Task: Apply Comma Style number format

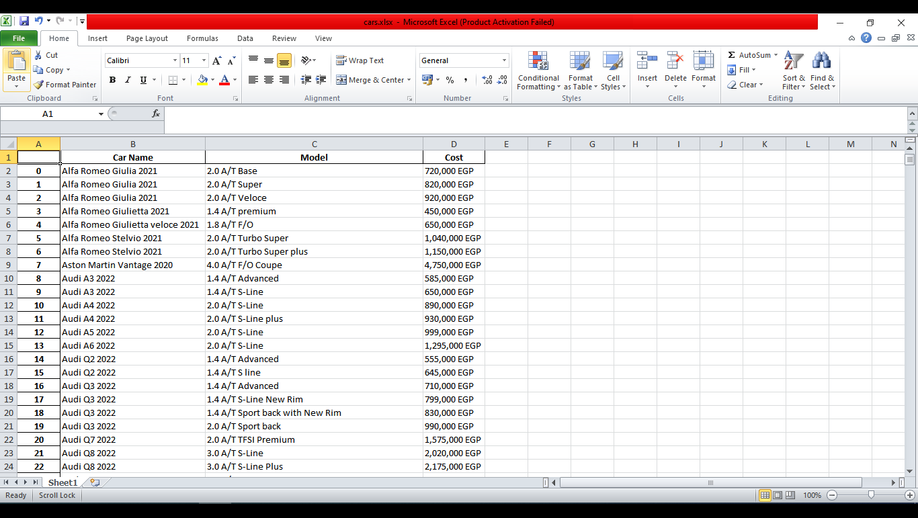Action: pos(466,80)
